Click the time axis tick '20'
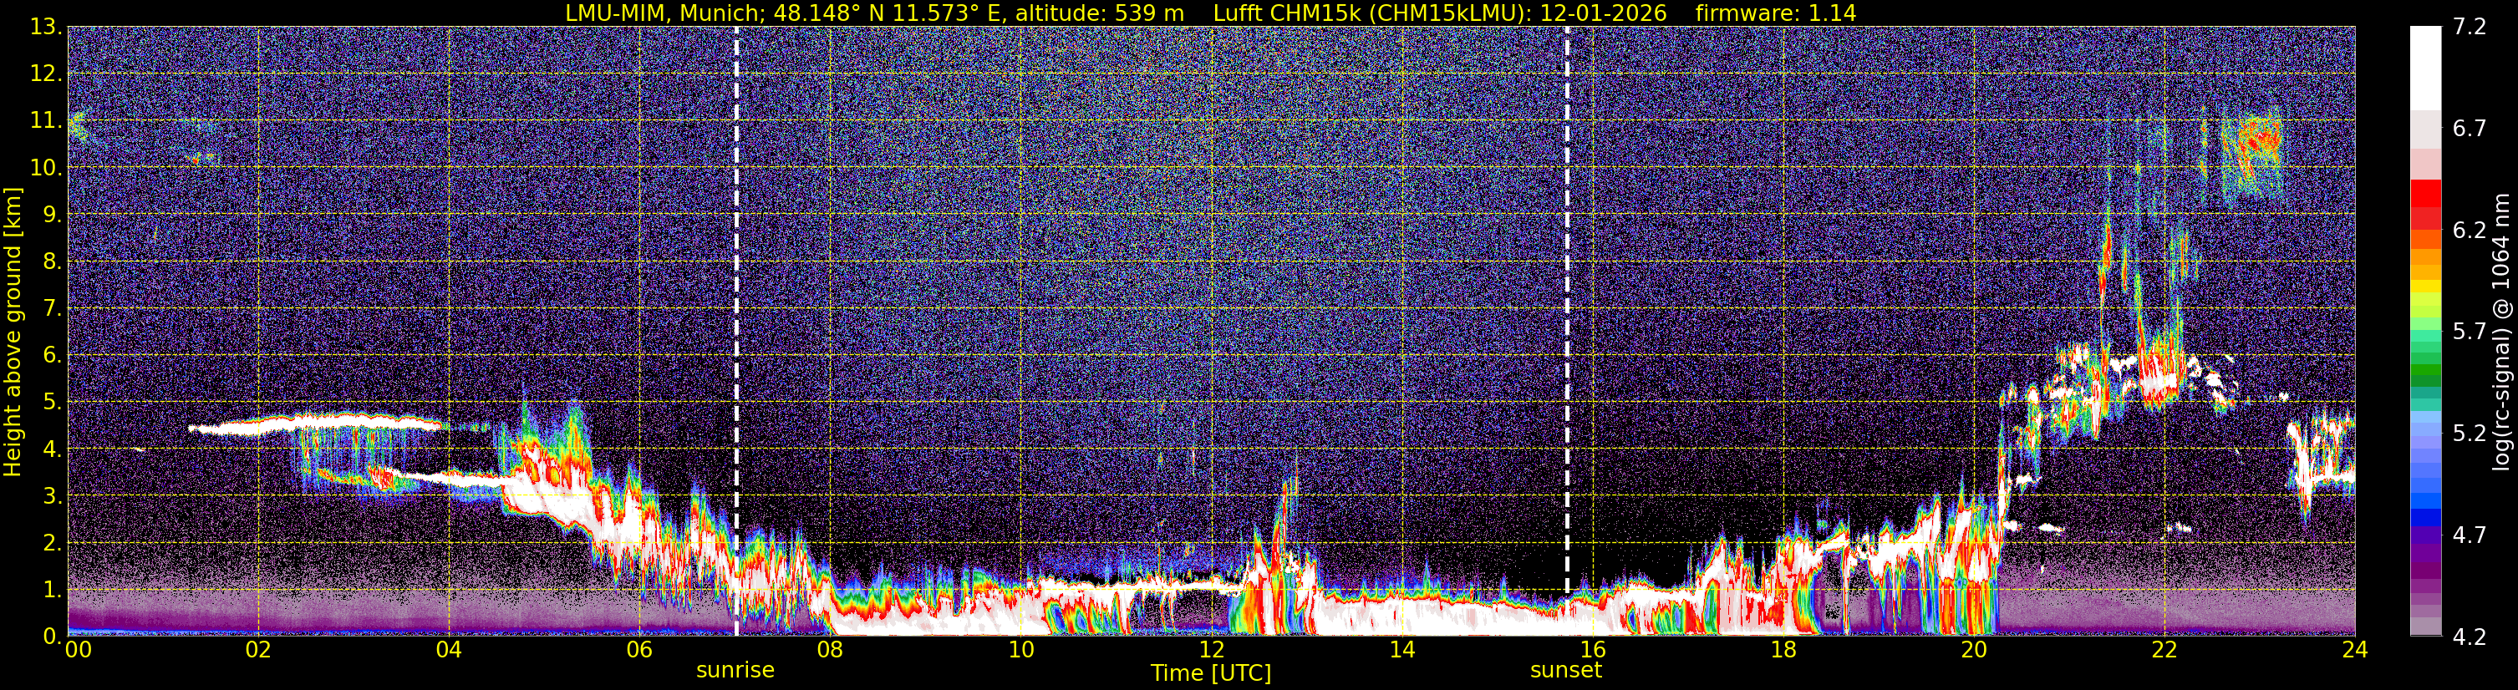Viewport: 2518px width, 690px height. 1974,651
